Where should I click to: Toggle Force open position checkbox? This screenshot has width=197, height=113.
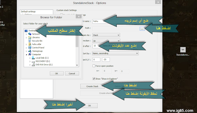pyautogui.click(x=94, y=66)
